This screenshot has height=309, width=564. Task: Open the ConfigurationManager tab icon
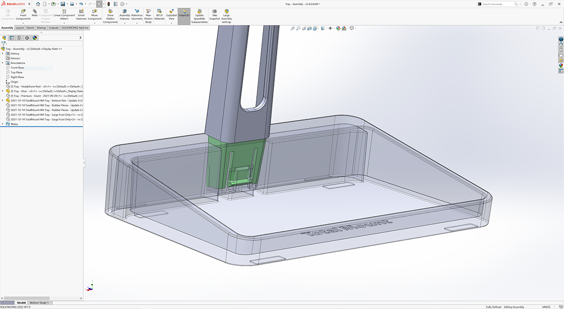[x=19, y=38]
